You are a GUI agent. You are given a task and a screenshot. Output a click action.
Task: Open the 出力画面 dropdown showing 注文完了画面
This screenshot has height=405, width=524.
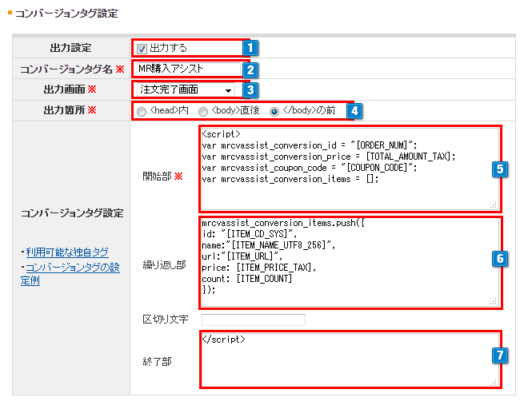click(186, 89)
